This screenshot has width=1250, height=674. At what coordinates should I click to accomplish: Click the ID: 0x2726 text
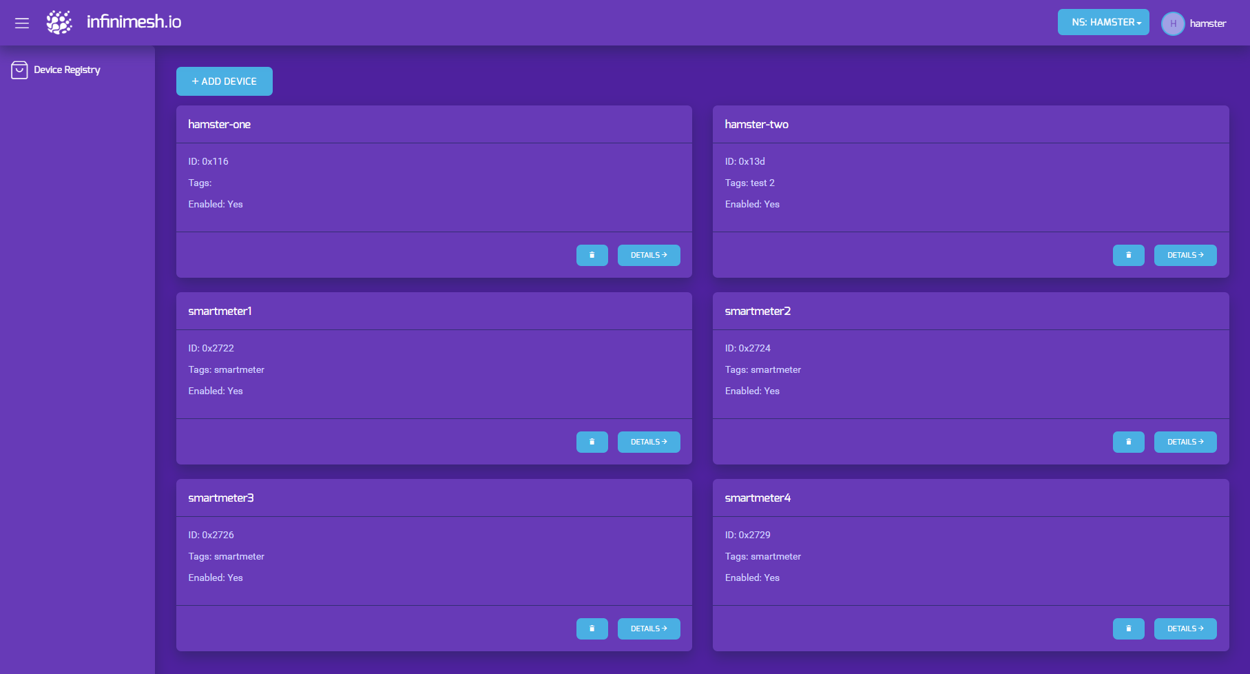pos(211,535)
